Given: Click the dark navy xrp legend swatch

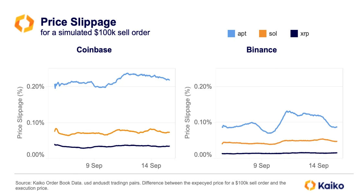Looking at the screenshot, I should click(294, 33).
